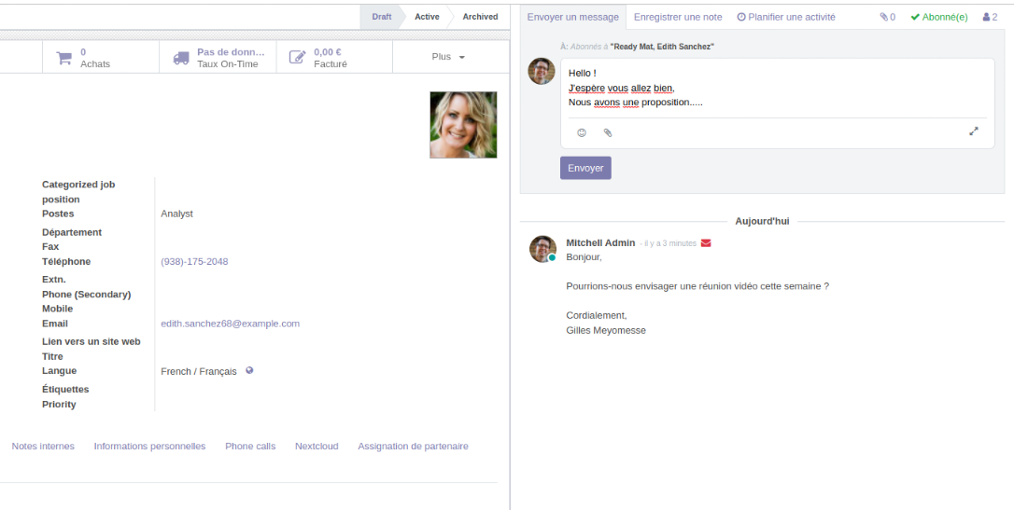Image resolution: width=1014 pixels, height=510 pixels.
Task: Open the Assignation de partenaire tab
Action: (413, 446)
